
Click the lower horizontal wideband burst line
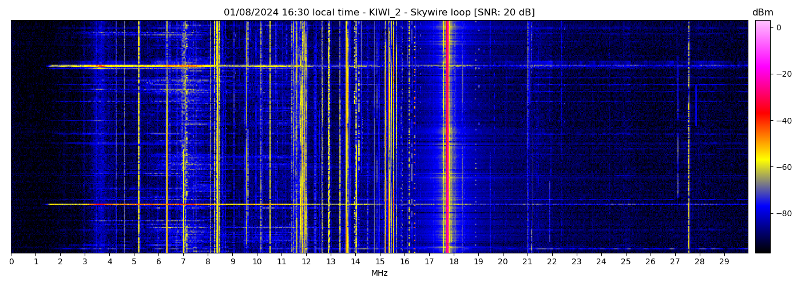[229, 204]
